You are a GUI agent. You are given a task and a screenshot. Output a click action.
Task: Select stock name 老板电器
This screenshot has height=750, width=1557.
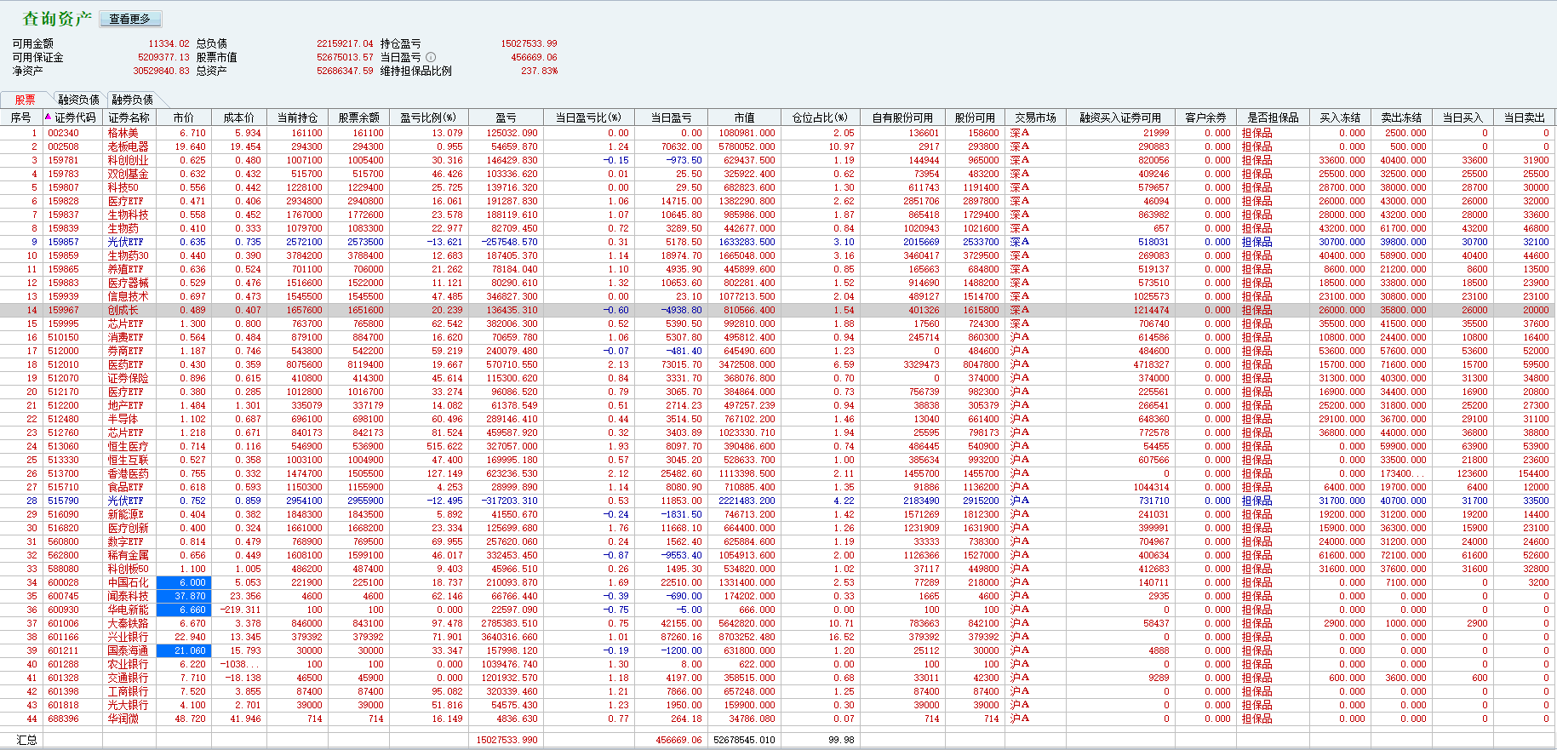128,146
